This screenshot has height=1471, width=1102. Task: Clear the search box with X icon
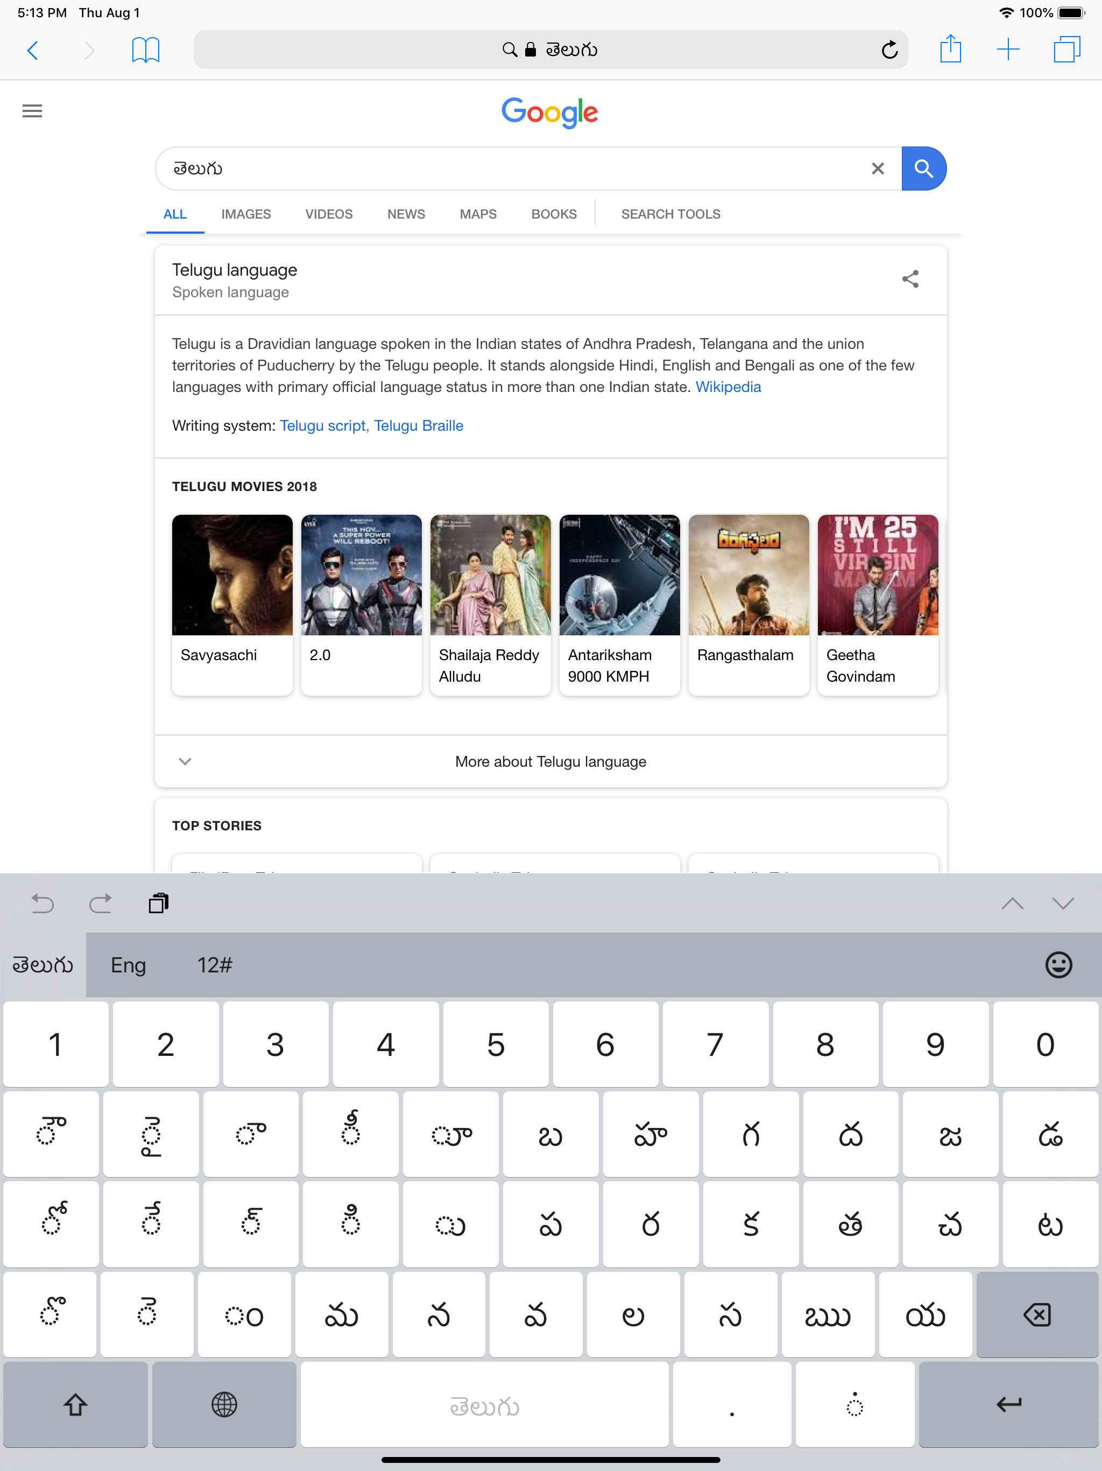pos(877,168)
